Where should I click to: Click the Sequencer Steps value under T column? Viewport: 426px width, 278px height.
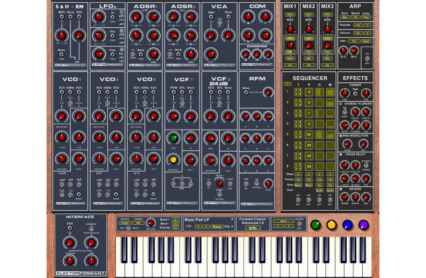tap(298, 174)
